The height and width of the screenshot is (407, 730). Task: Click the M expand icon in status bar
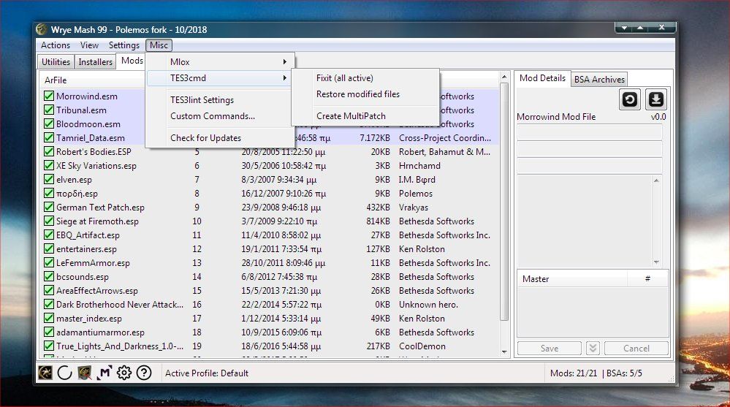[104, 373]
